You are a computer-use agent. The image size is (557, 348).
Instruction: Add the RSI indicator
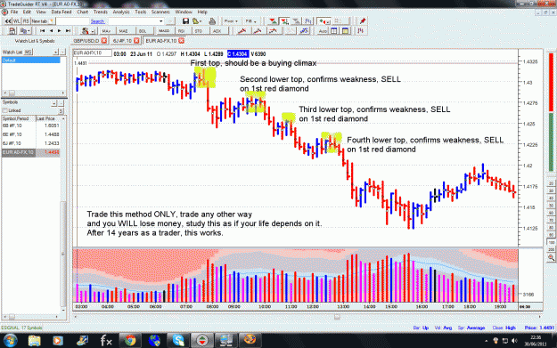coord(182,31)
